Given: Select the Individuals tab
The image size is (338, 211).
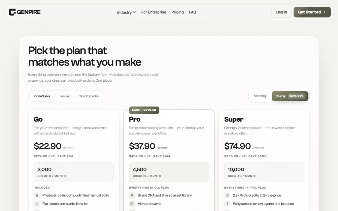Looking at the screenshot, I should pyautogui.click(x=42, y=96).
